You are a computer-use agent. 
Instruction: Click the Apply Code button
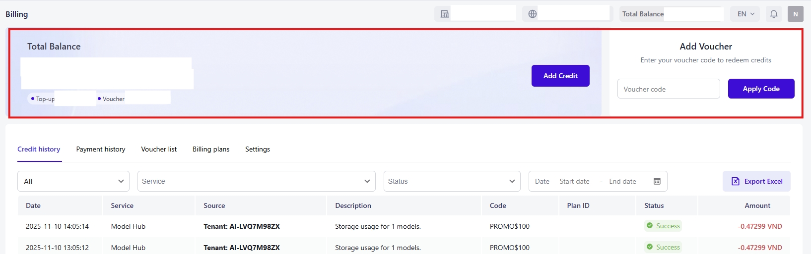[761, 89]
